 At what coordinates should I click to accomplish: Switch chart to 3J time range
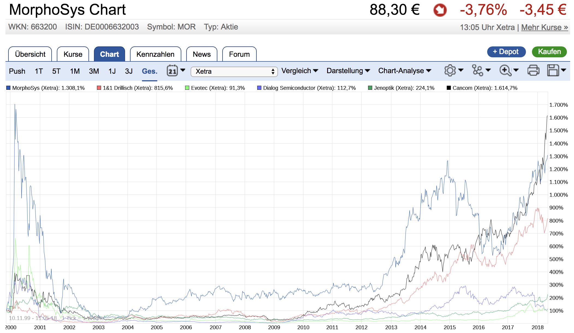pyautogui.click(x=129, y=71)
